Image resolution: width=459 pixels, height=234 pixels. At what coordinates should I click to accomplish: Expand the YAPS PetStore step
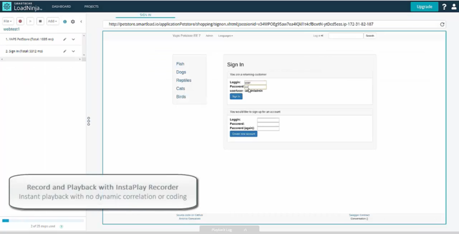(73, 39)
